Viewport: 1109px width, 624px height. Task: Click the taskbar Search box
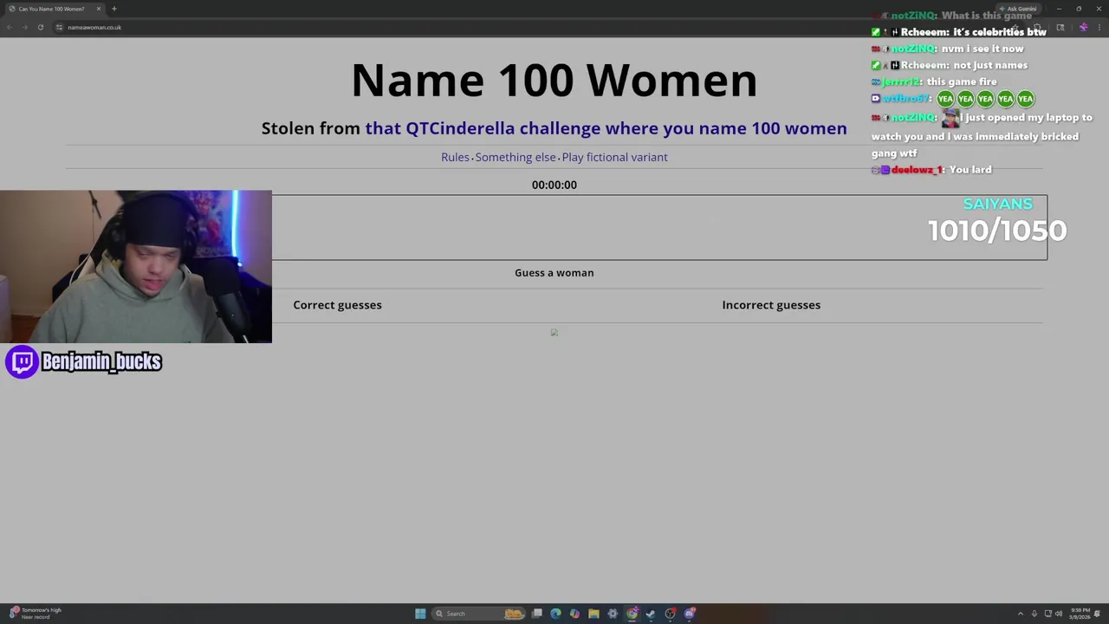point(478,614)
